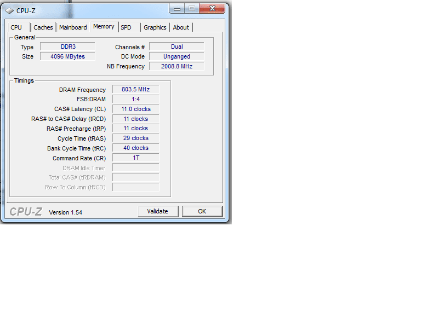Click the Unganged DC Mode value
The height and width of the screenshot is (336, 421).
[177, 56]
